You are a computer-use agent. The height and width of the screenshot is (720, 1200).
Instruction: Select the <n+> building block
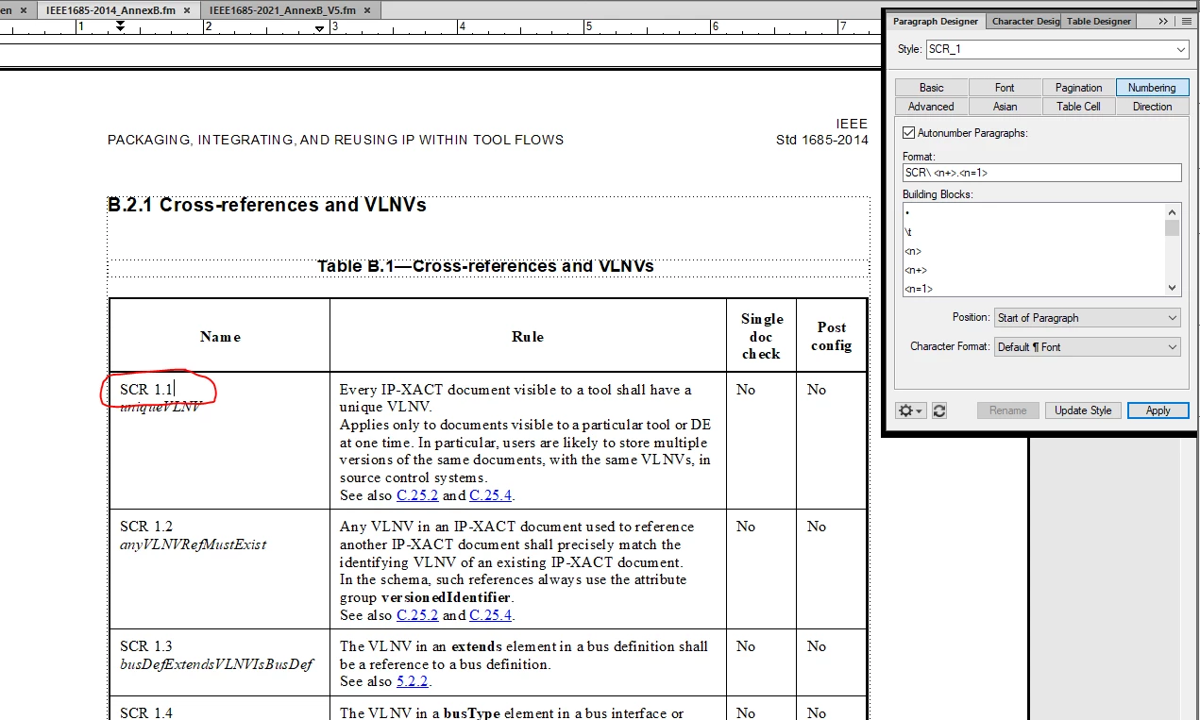pyautogui.click(x=914, y=270)
